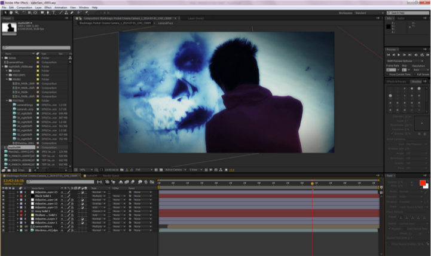Toggle Frame Blending switch in timeline header
Image resolution: width=431 pixels, height=256 pixels.
pos(127,182)
